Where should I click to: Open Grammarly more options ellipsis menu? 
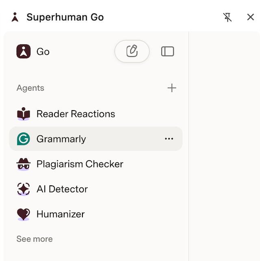coord(169,139)
